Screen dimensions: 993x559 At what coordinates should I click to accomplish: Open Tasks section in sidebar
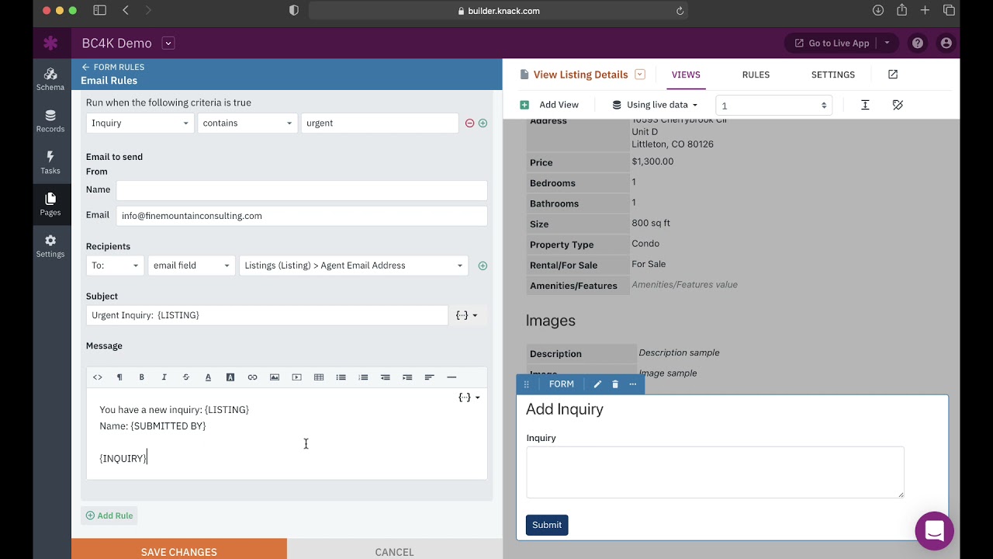click(x=50, y=163)
